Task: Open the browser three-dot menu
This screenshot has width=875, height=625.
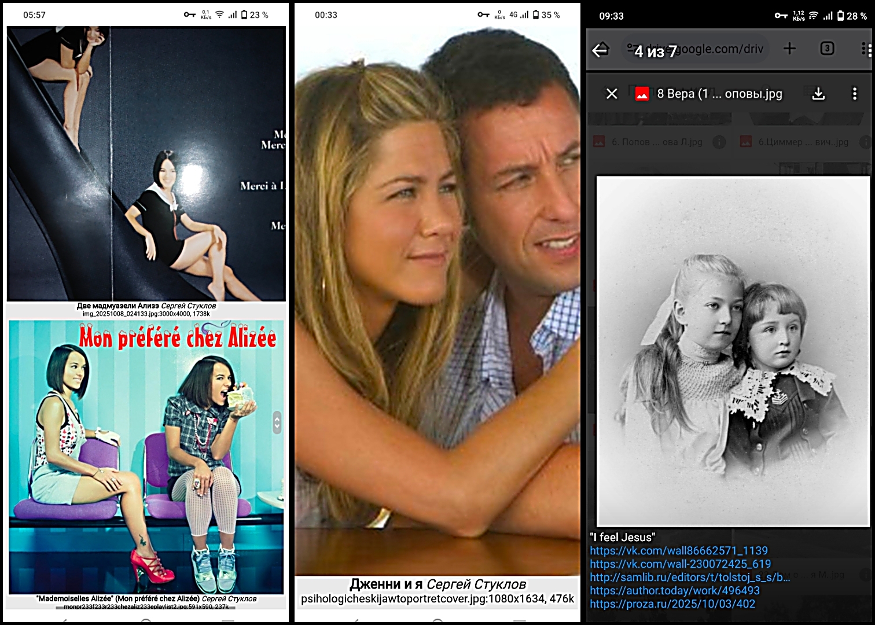Action: click(x=866, y=50)
